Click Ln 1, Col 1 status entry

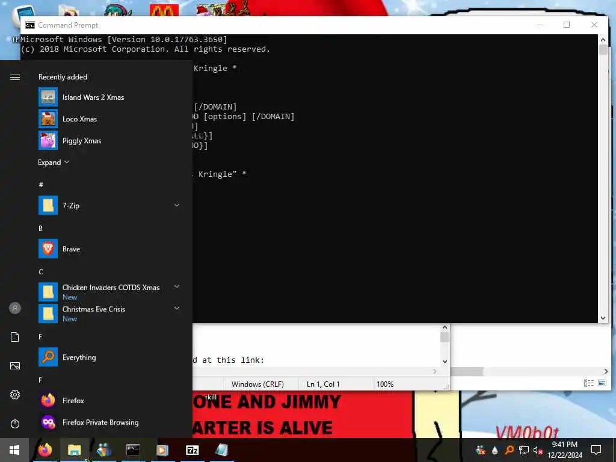pos(323,384)
